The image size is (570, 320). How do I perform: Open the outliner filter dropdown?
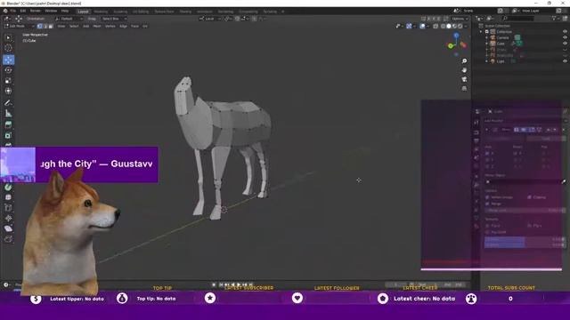tap(556, 18)
